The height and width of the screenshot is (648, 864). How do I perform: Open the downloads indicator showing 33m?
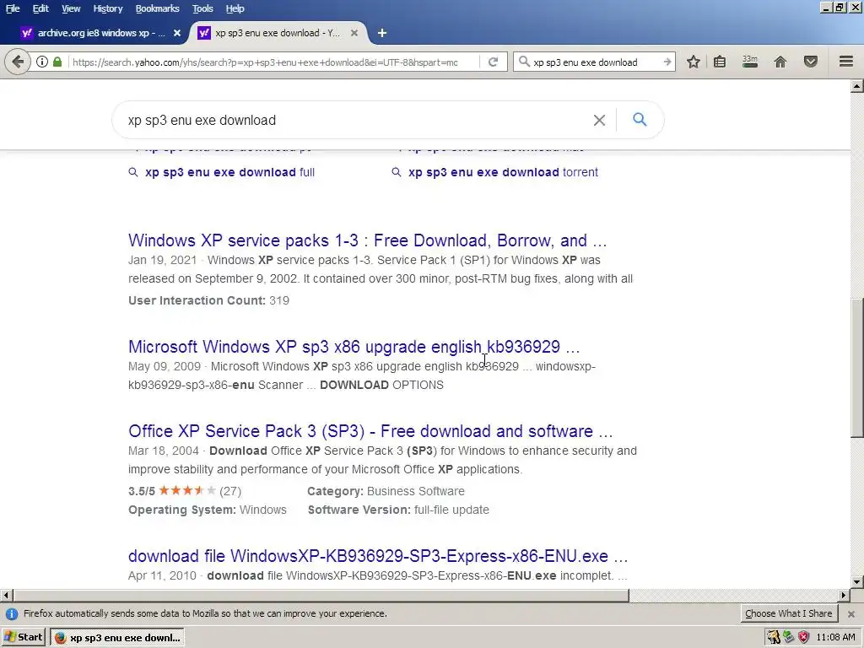coord(750,62)
